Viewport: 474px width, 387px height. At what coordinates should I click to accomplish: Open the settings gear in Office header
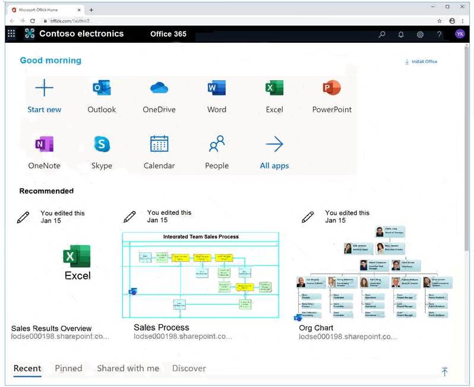point(420,34)
